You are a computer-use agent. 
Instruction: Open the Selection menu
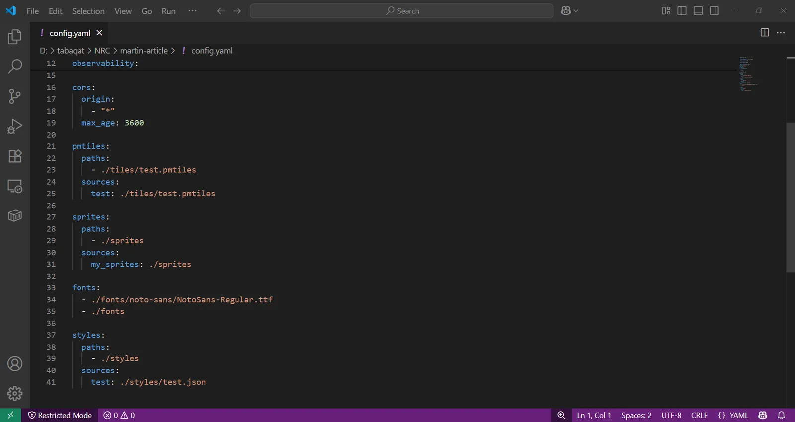point(88,11)
